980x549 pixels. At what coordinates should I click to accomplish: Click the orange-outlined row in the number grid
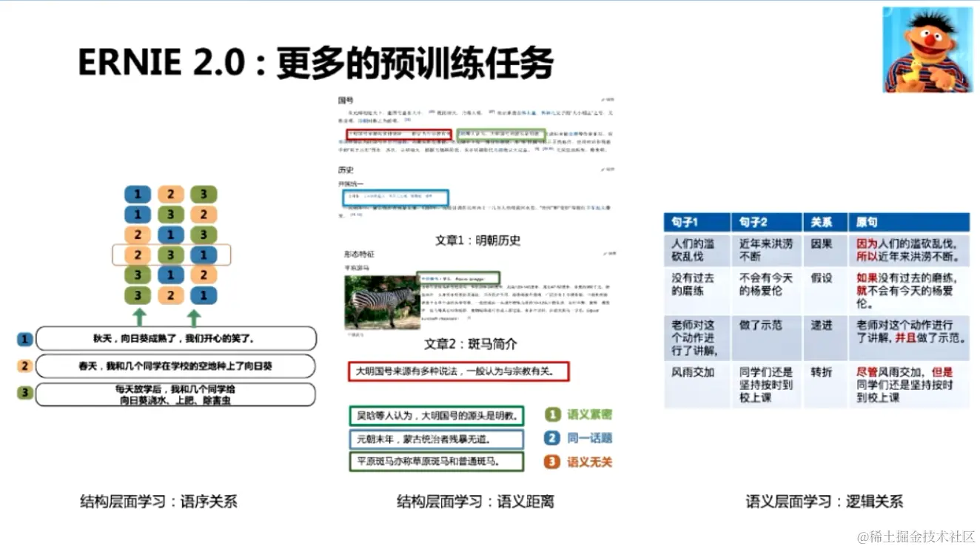pyautogui.click(x=172, y=255)
